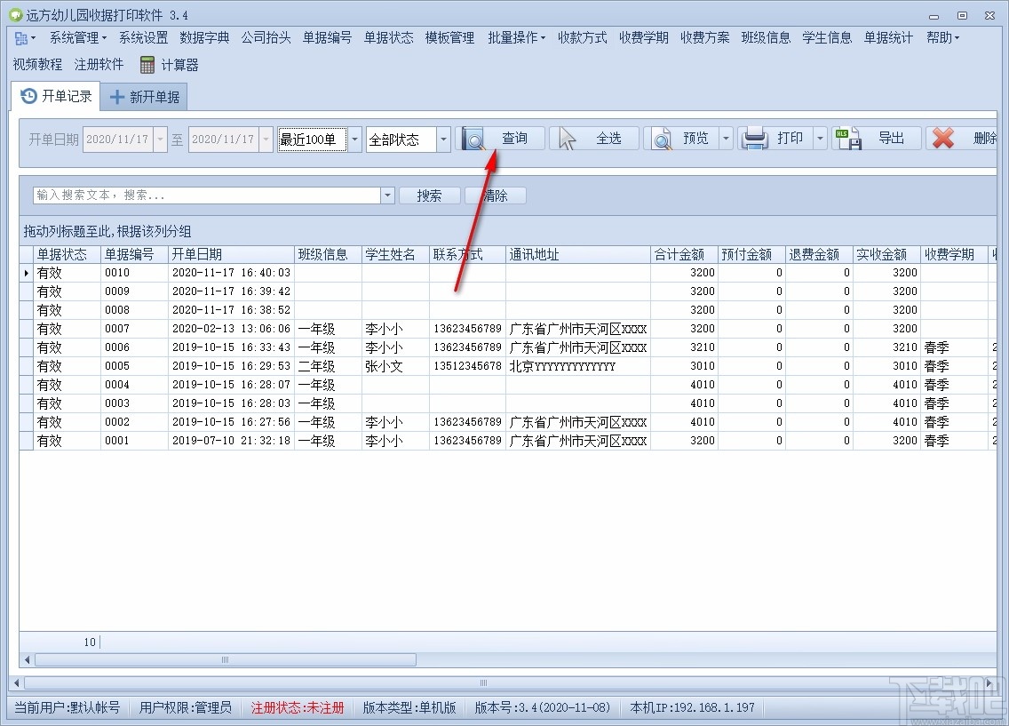
Task: Click phone cell 13512345678
Action: coord(467,366)
